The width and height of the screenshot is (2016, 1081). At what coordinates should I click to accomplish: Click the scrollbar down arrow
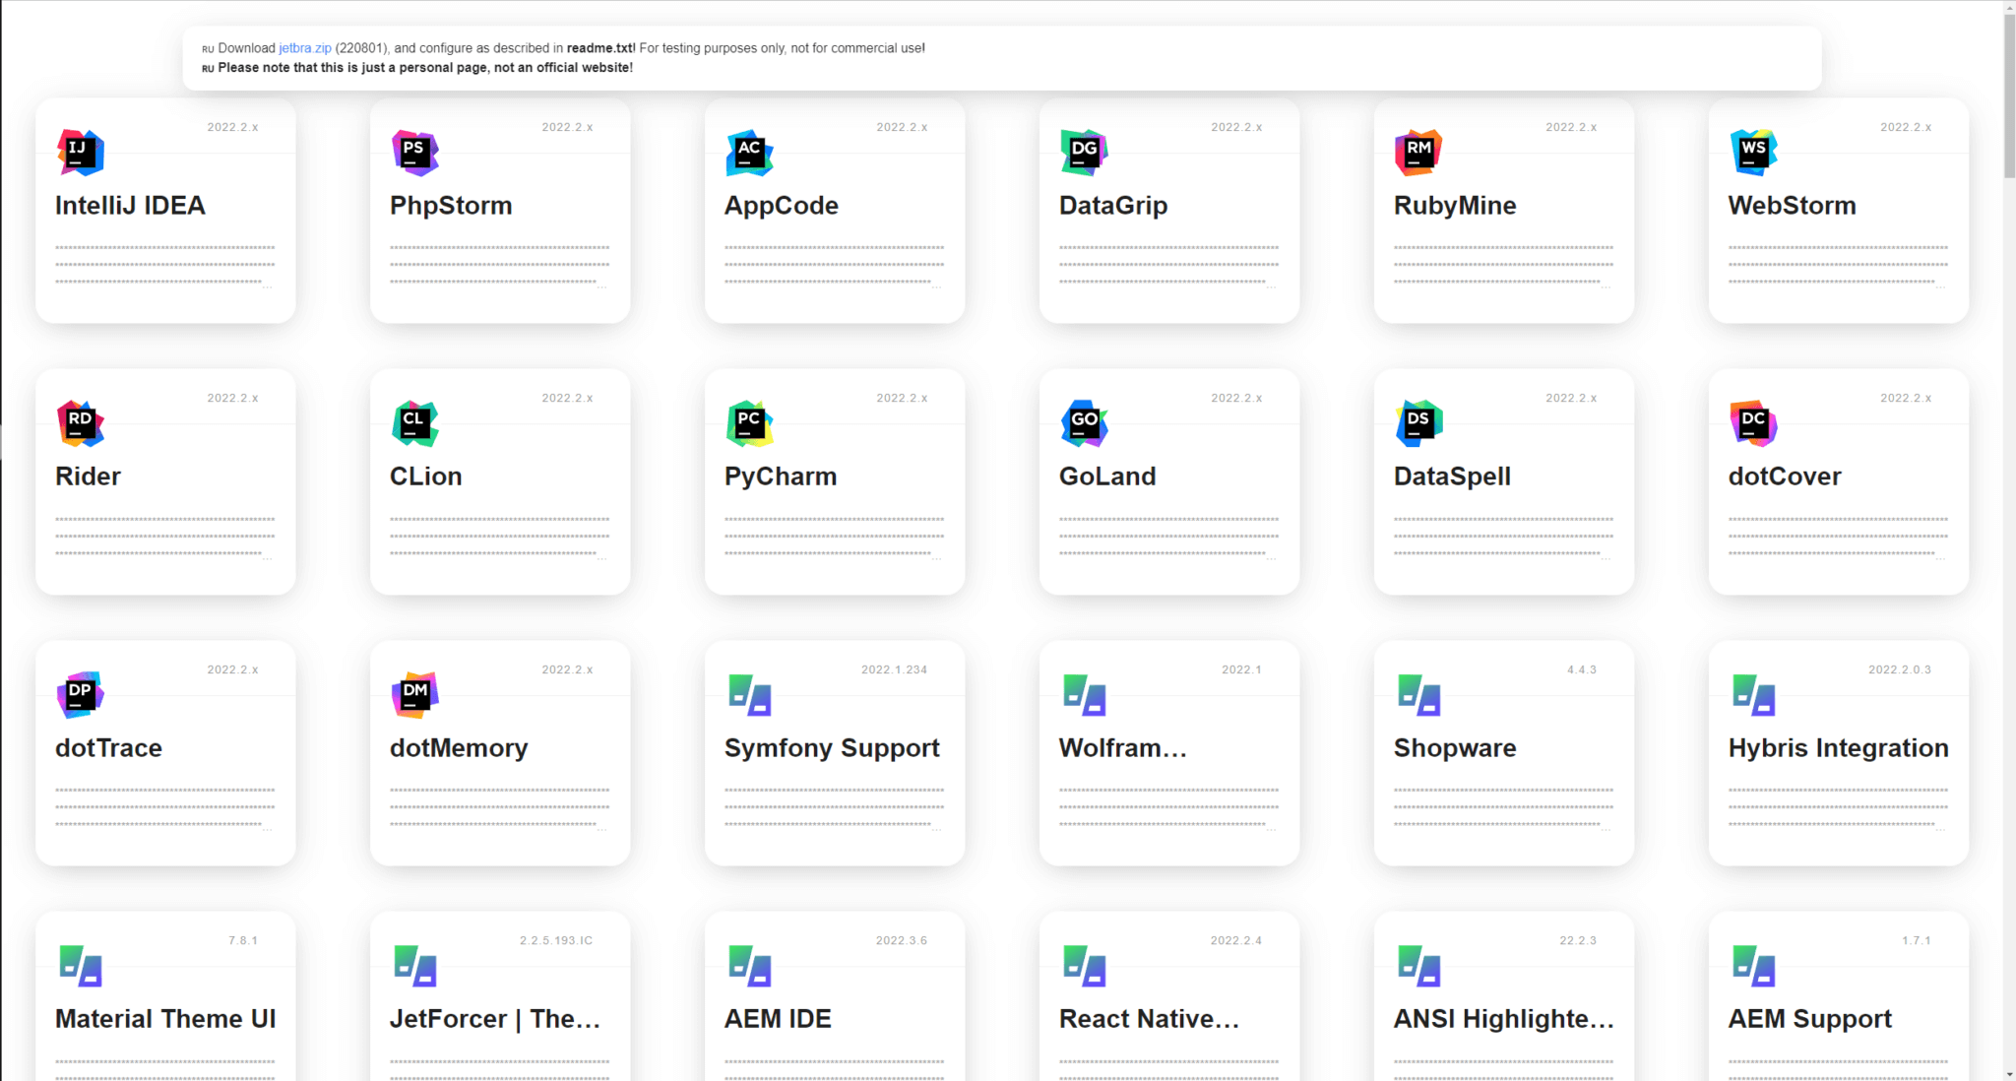click(2008, 1073)
